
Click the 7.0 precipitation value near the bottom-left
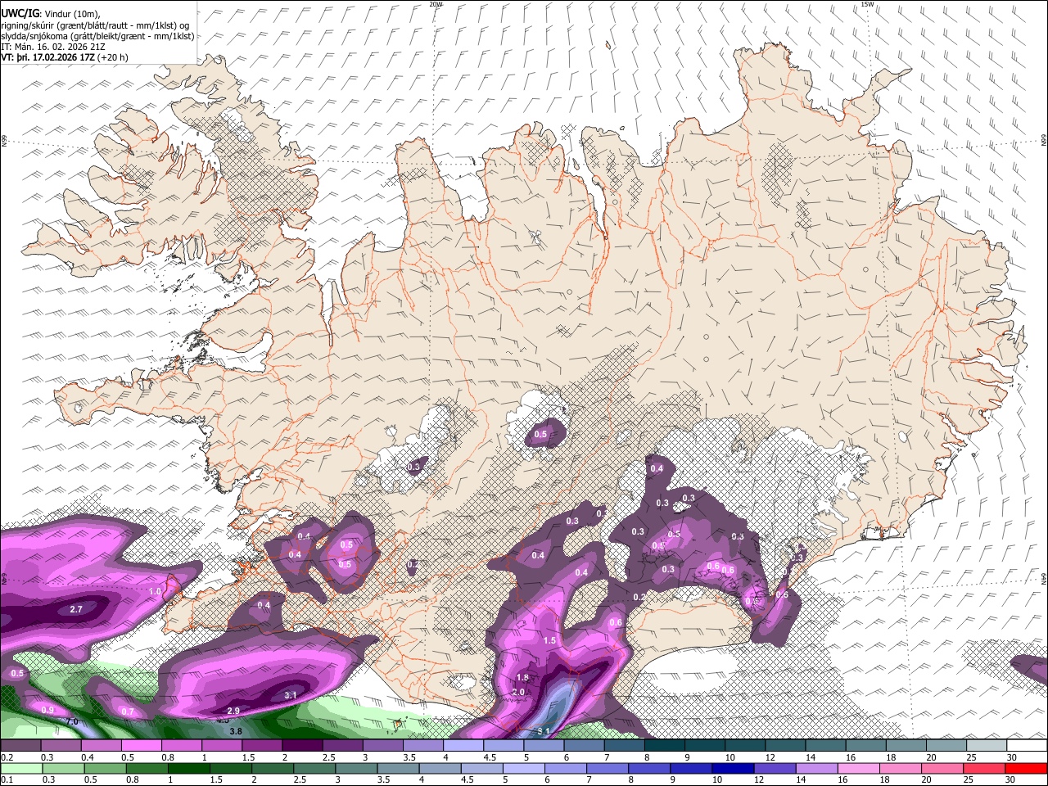[72, 721]
